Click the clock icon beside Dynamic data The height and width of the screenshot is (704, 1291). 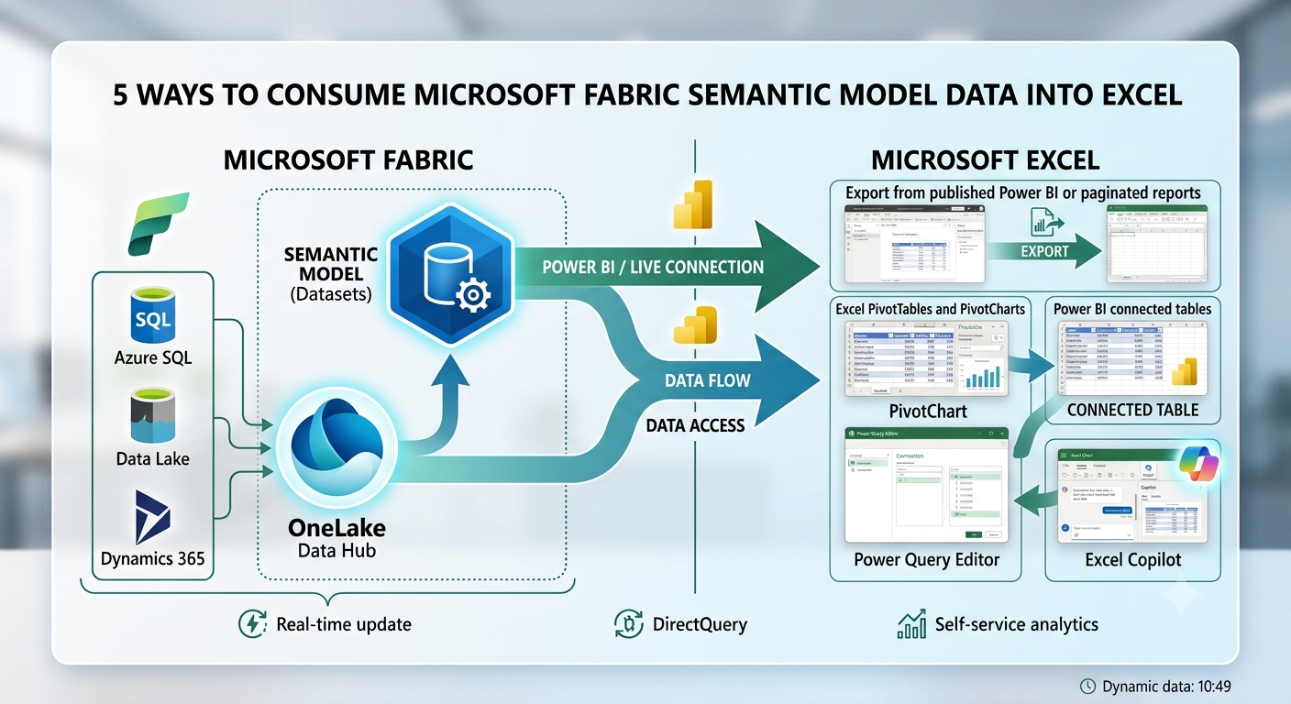point(1088,685)
